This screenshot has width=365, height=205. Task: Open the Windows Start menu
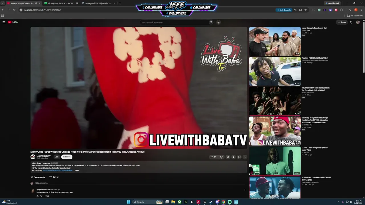pos(128,202)
